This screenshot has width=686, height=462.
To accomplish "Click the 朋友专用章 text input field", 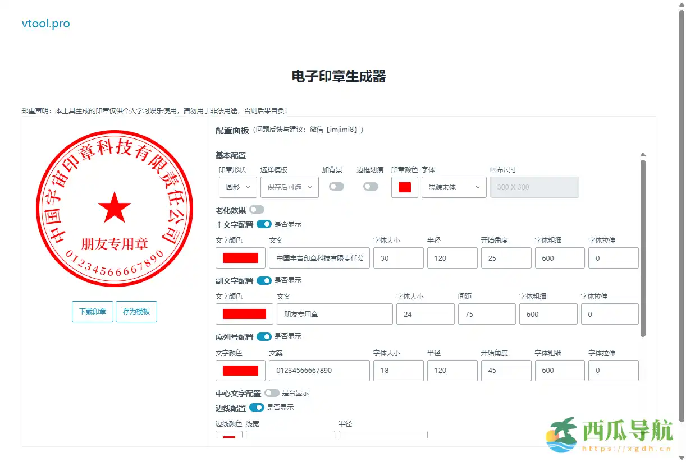I will coord(335,314).
